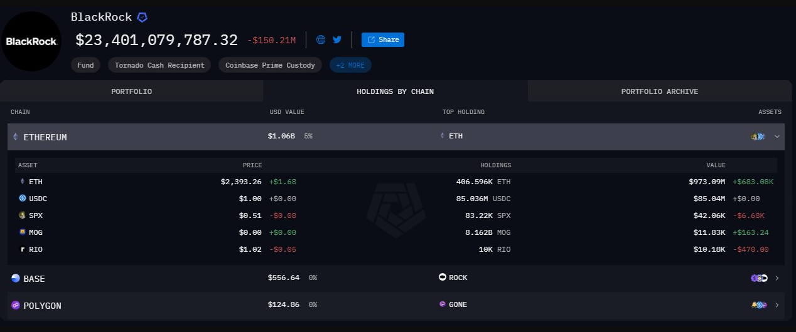This screenshot has width=796, height=332.
Task: Click the ETH price $2,393.26
Action: point(241,182)
